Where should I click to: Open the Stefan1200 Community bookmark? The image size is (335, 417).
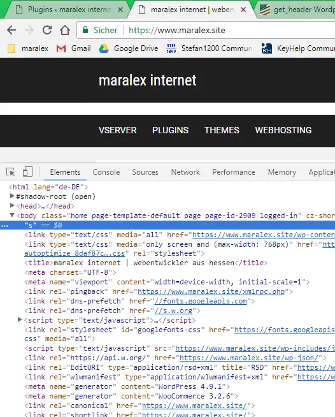[210, 48]
